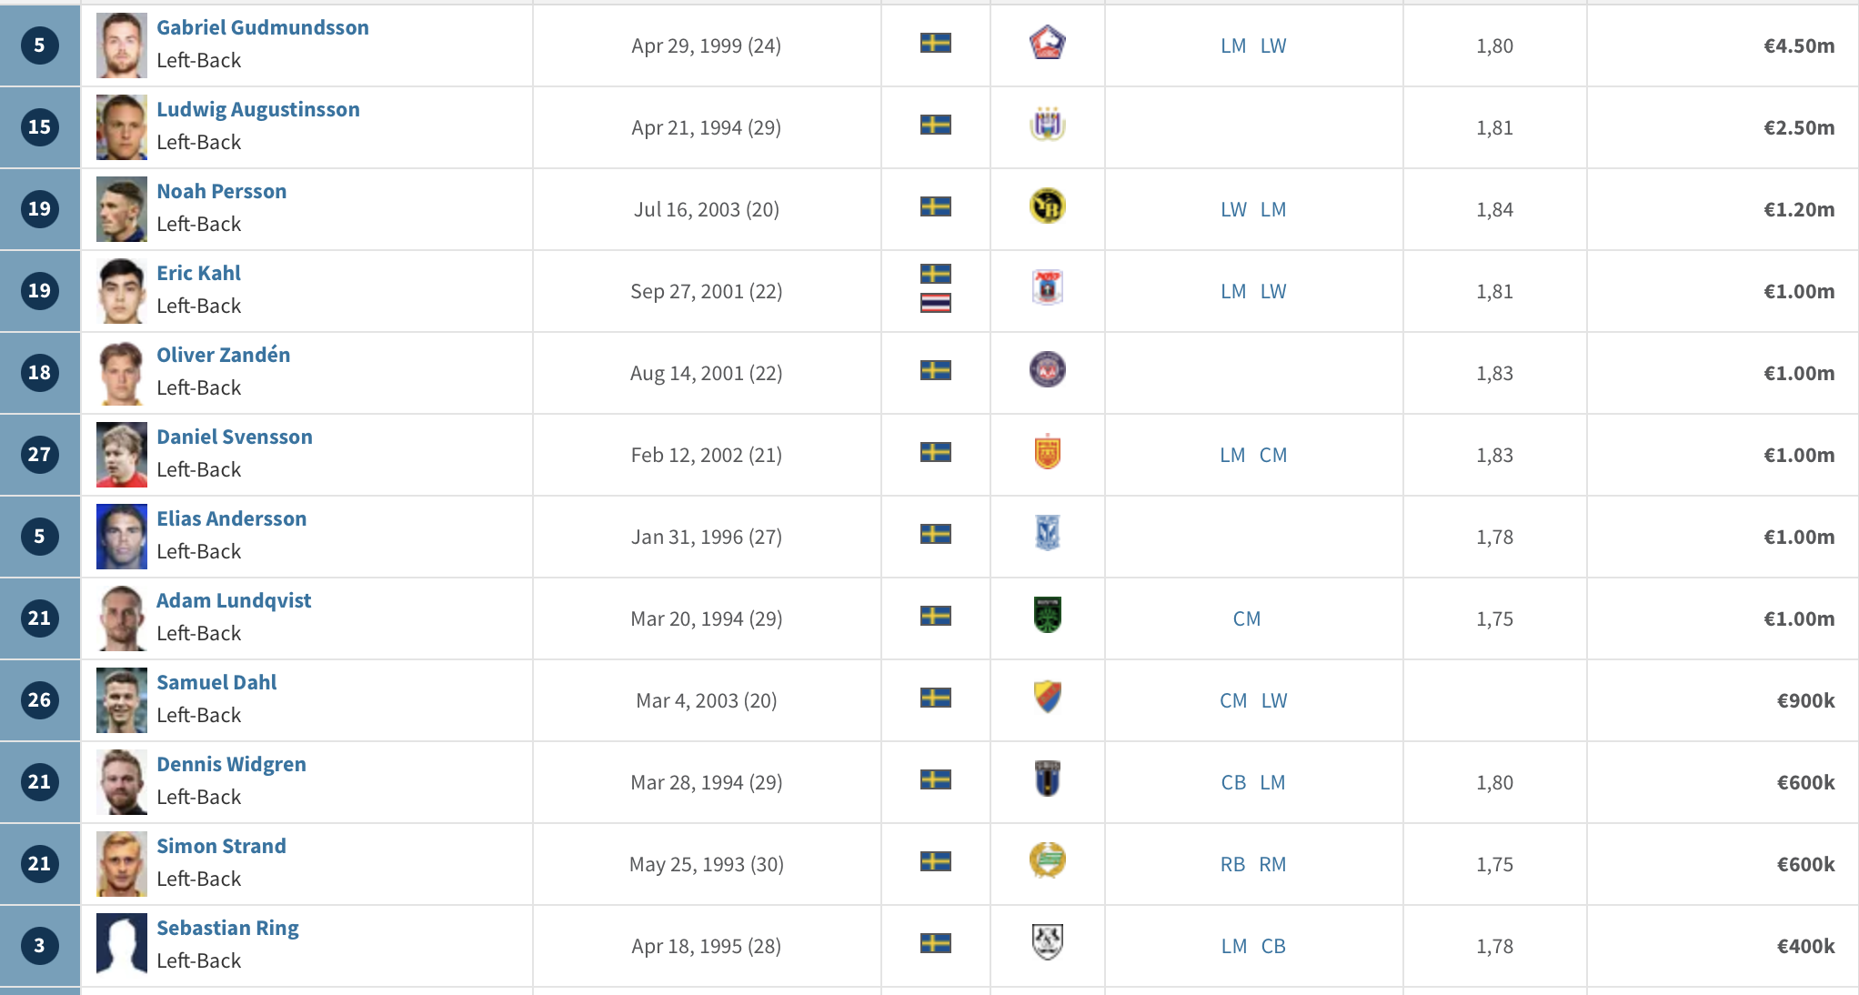Open Daniel Svensson's red-yellow club crest
Image resolution: width=1859 pixels, height=995 pixels.
pyautogui.click(x=1047, y=453)
